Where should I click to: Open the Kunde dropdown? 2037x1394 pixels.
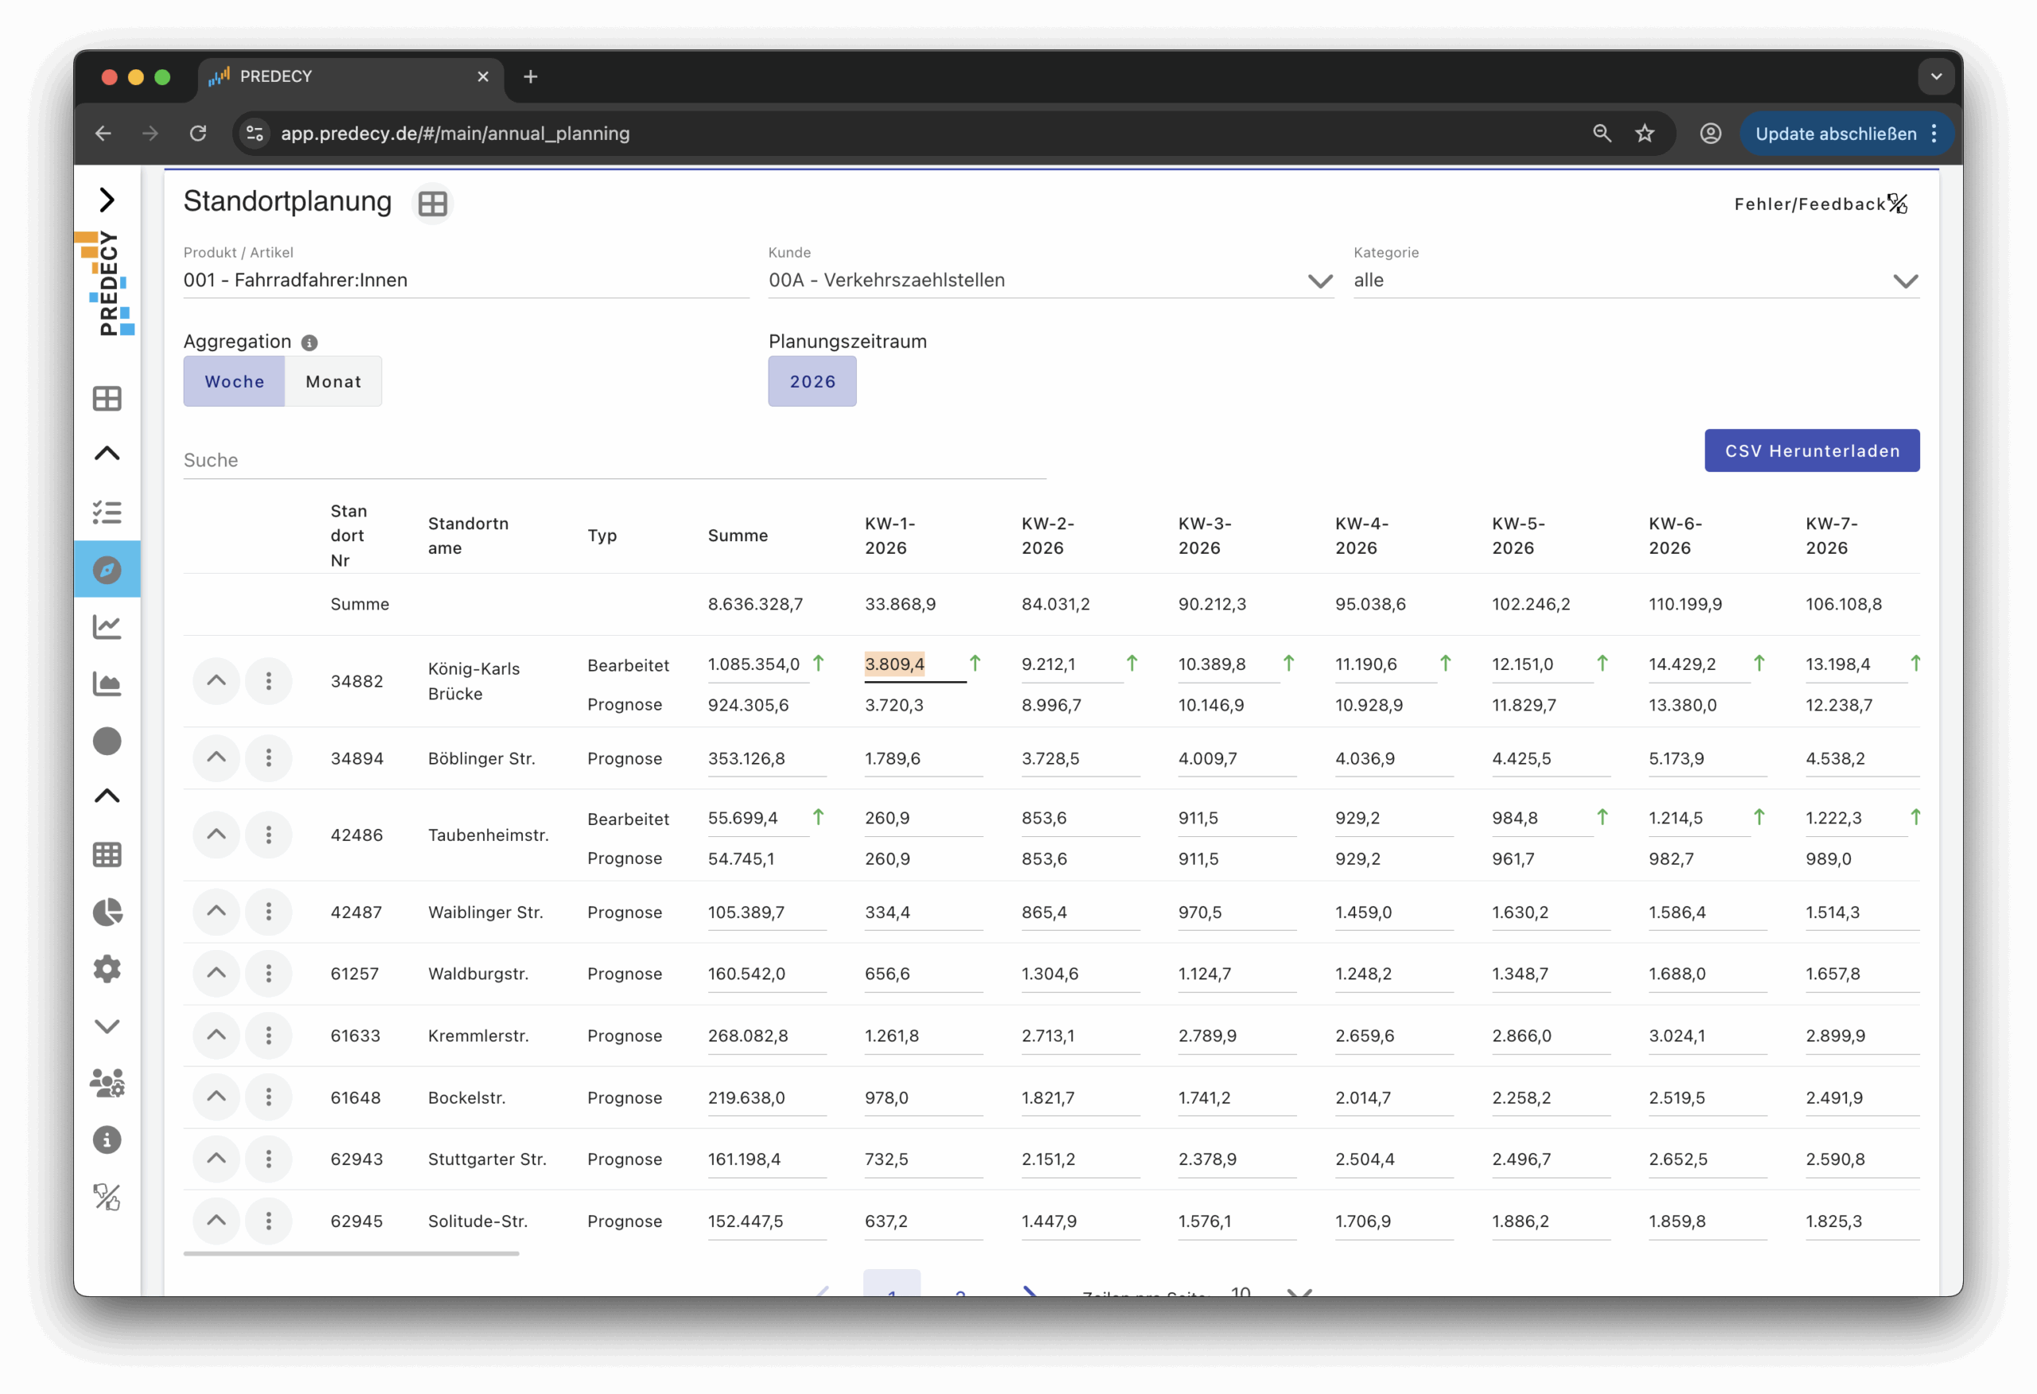(x=1319, y=282)
